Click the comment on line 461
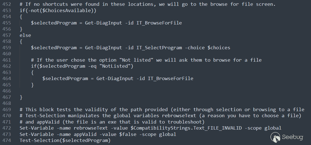 (x=146, y=60)
